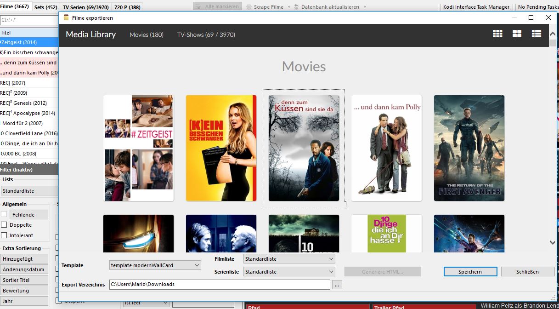Click the Media Library title
This screenshot has width=559, height=309.
(x=90, y=34)
